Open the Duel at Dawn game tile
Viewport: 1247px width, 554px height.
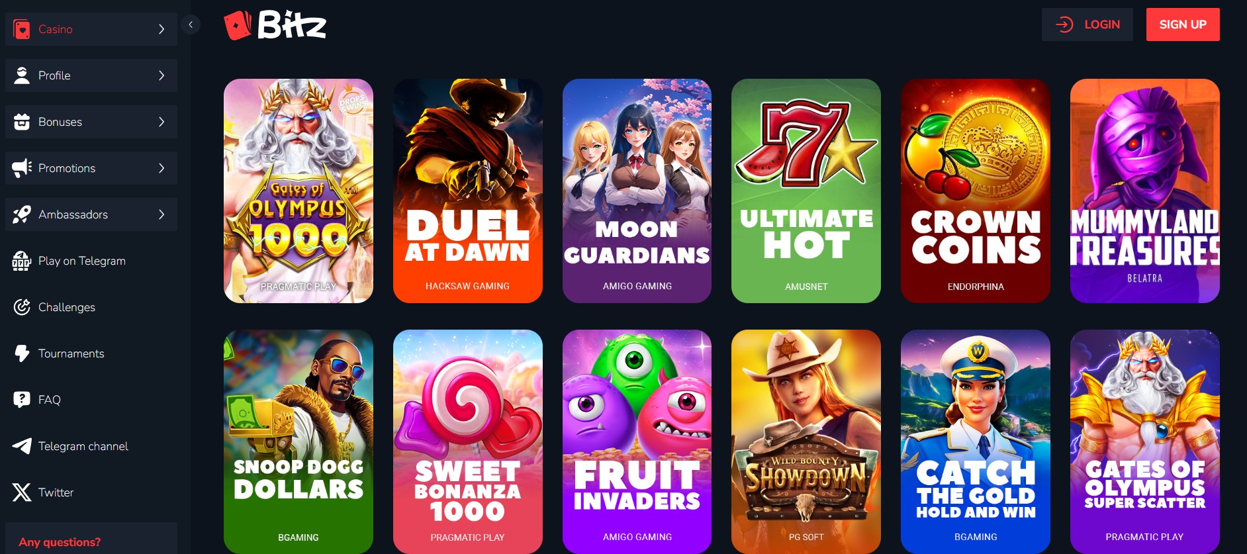[x=467, y=191]
